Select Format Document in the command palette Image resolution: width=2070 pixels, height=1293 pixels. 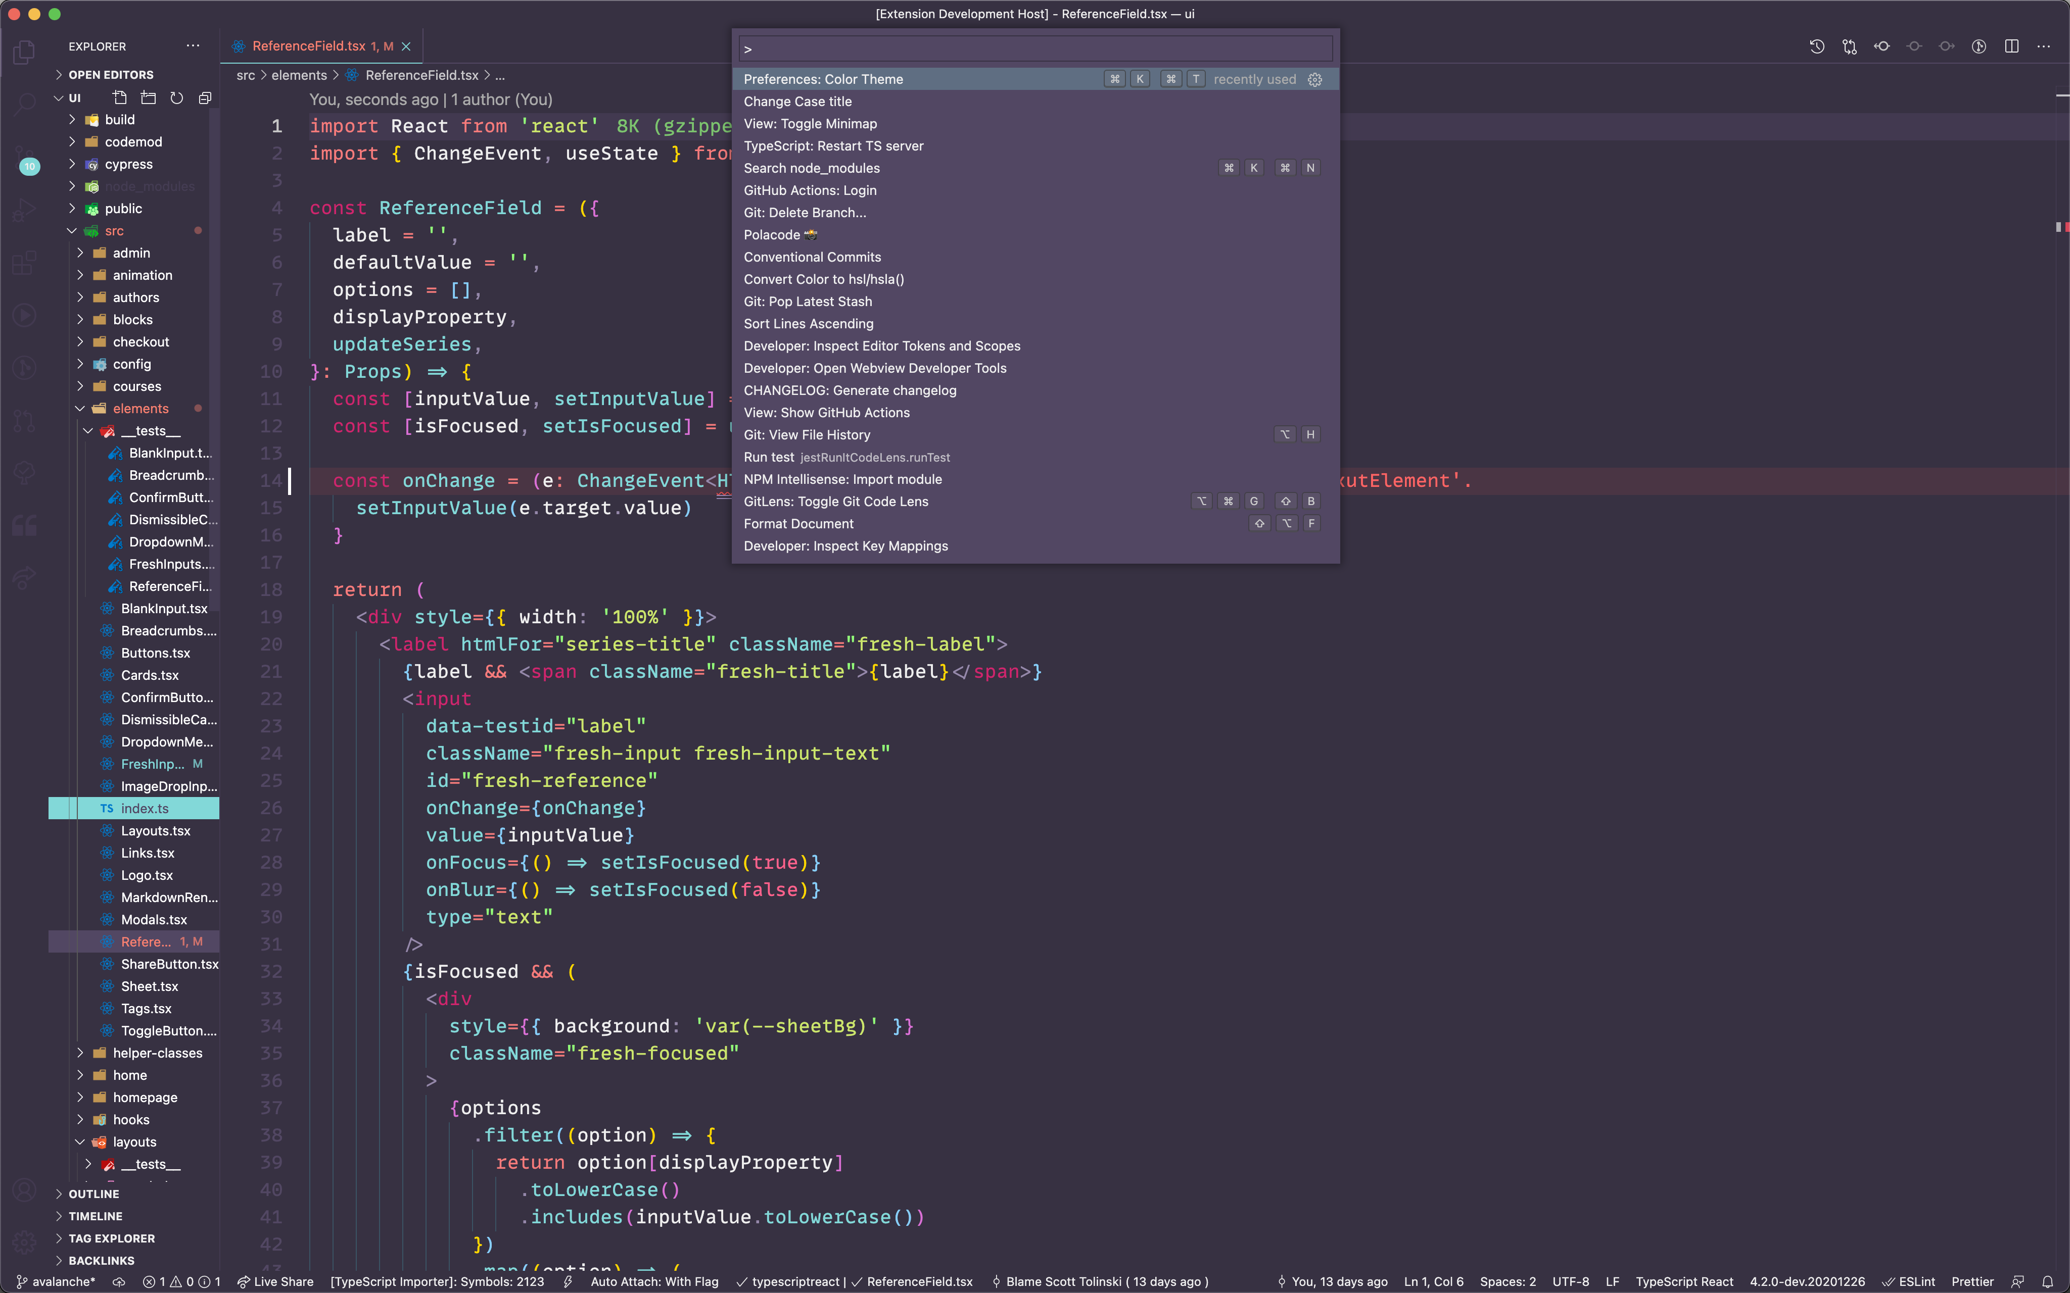(x=1035, y=523)
